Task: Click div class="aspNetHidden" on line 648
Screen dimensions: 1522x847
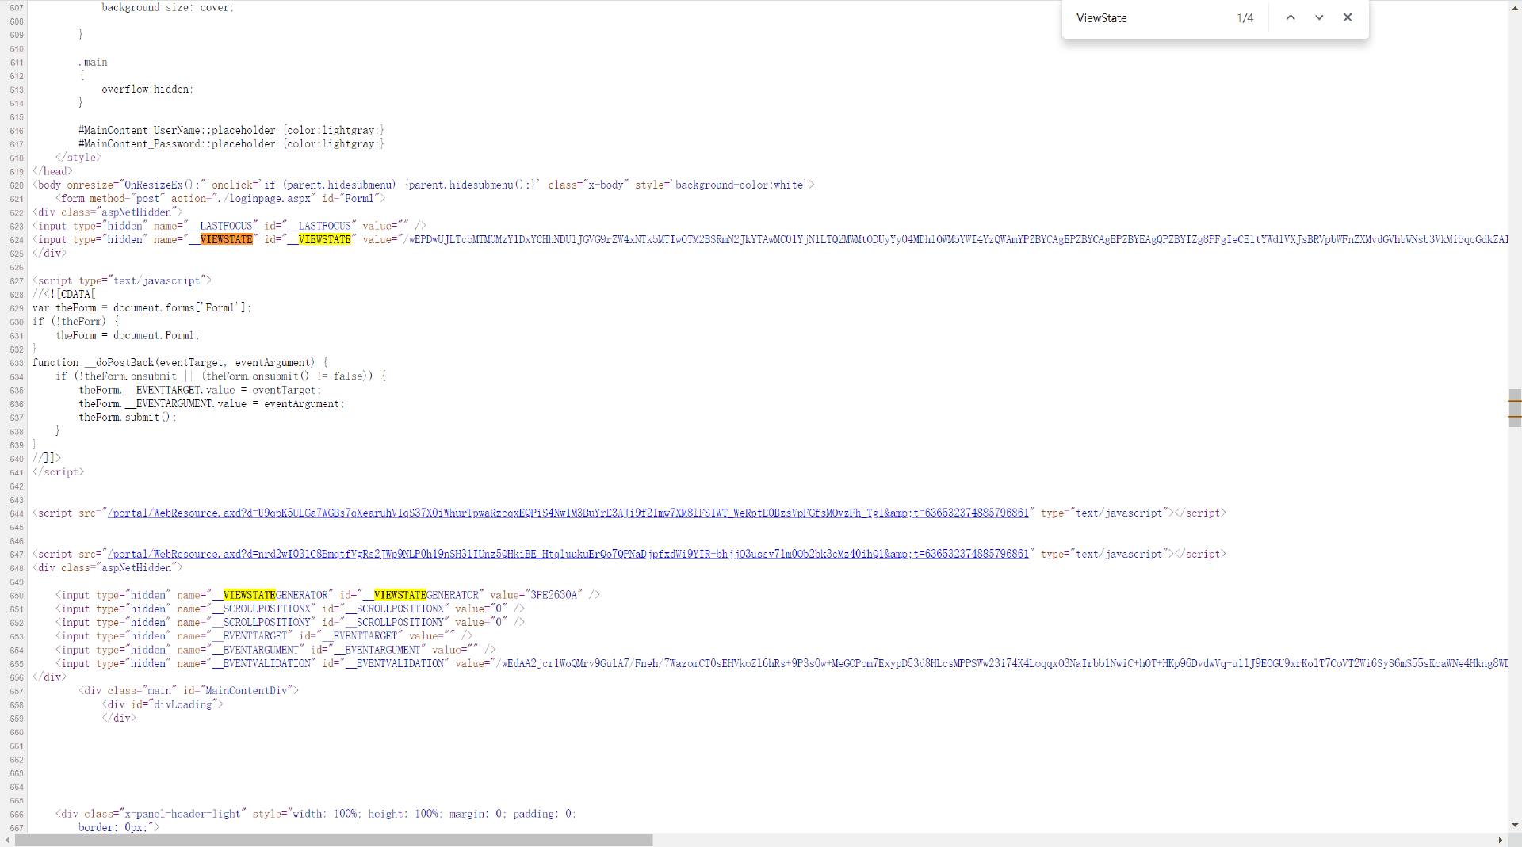Action: click(x=107, y=568)
